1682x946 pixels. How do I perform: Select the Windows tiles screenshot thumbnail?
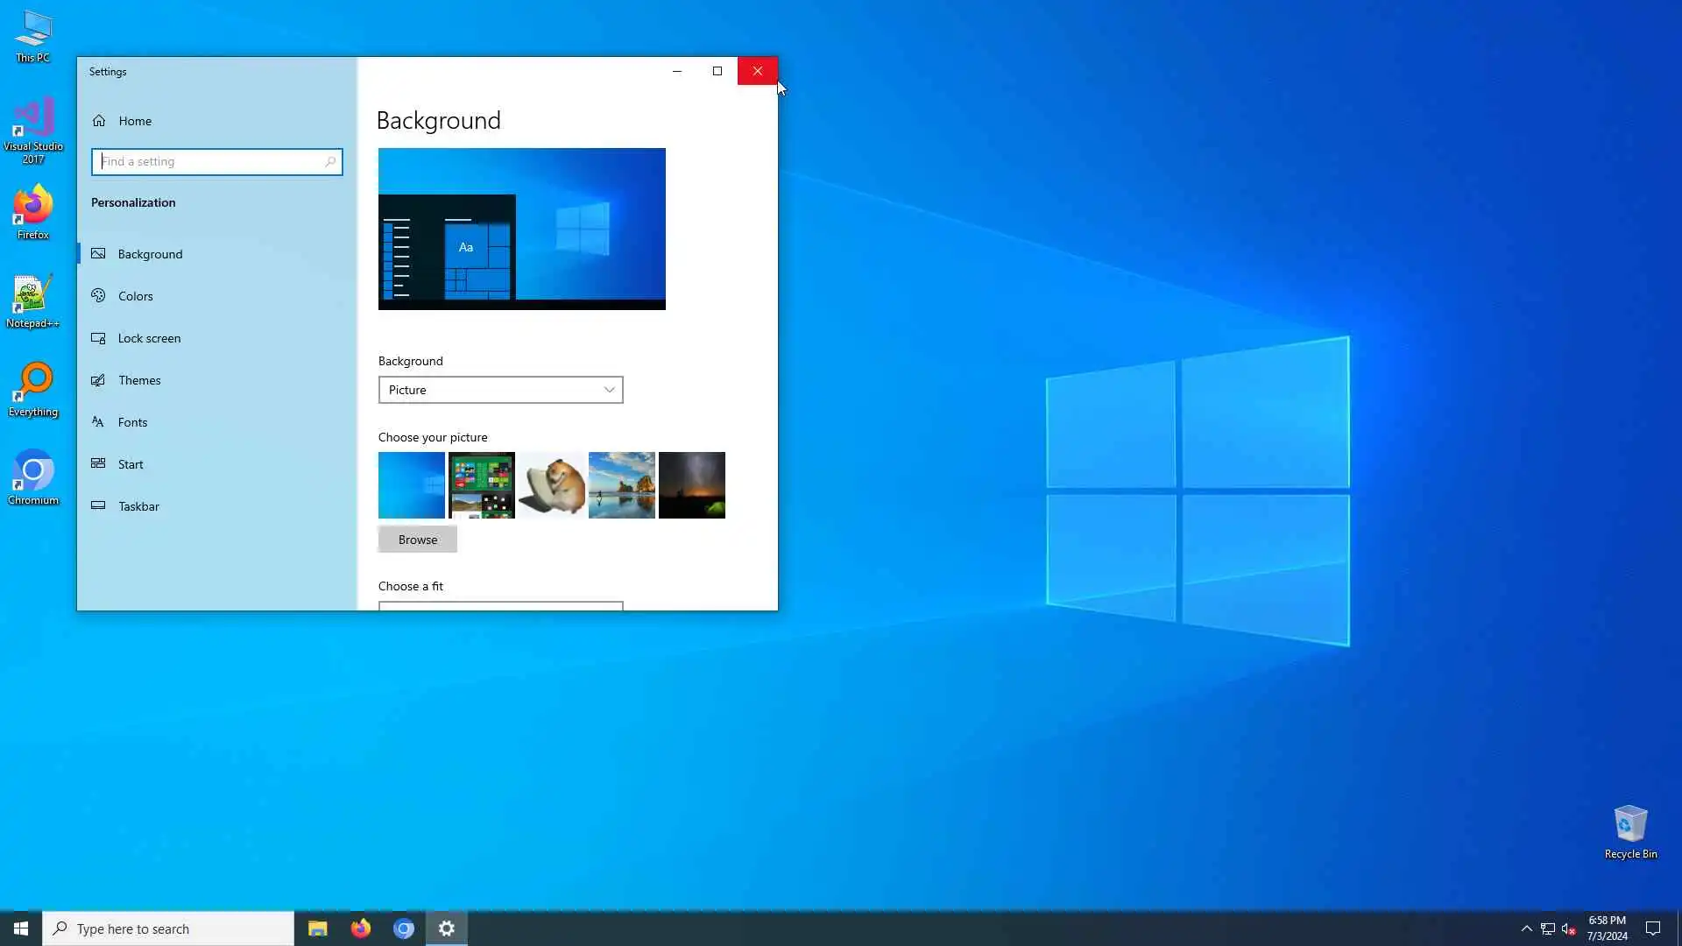tap(482, 485)
